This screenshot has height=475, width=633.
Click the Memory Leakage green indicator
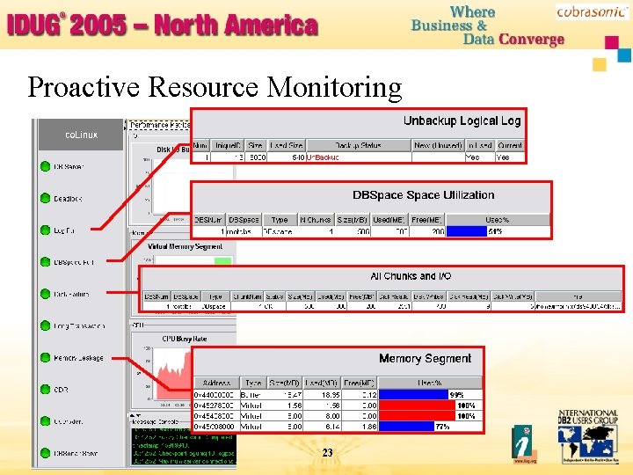point(45,357)
